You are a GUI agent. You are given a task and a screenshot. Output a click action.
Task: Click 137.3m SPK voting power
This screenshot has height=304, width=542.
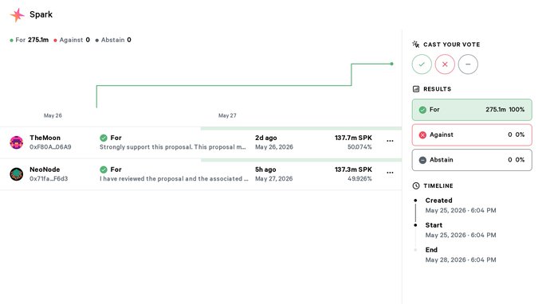(x=353, y=170)
